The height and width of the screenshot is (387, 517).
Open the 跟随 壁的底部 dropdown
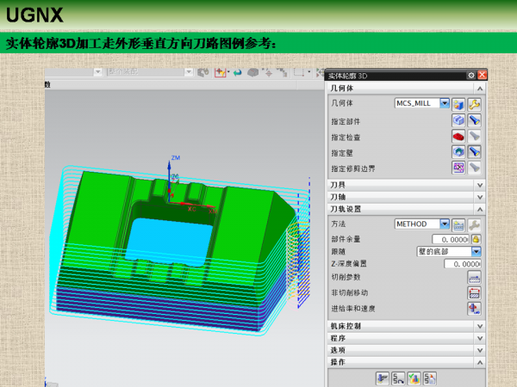[x=477, y=252]
